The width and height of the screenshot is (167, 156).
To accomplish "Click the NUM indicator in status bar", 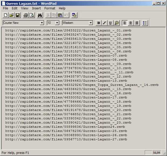I will [157, 153].
